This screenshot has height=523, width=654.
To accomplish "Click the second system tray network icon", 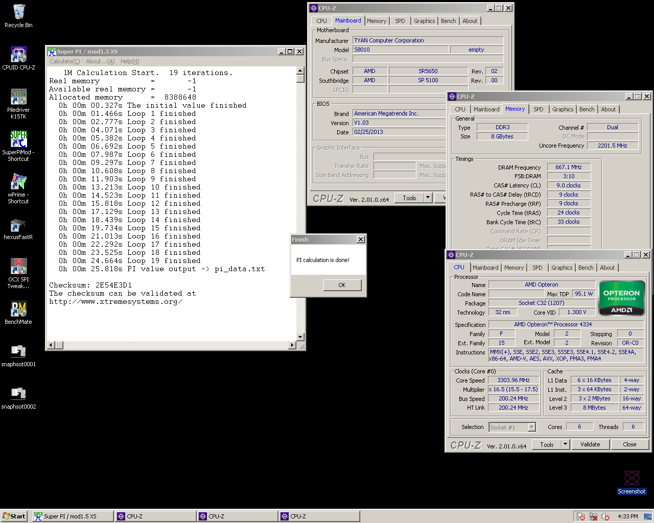I will click(593, 516).
